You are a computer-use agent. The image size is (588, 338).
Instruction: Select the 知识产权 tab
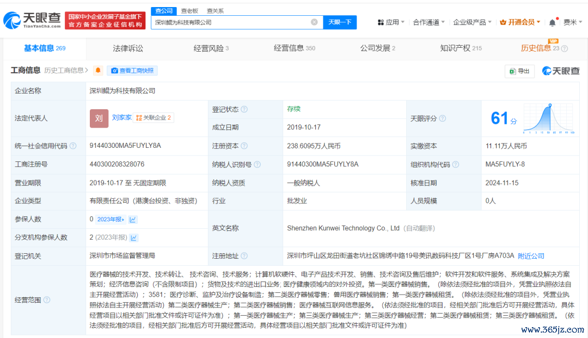pyautogui.click(x=461, y=48)
